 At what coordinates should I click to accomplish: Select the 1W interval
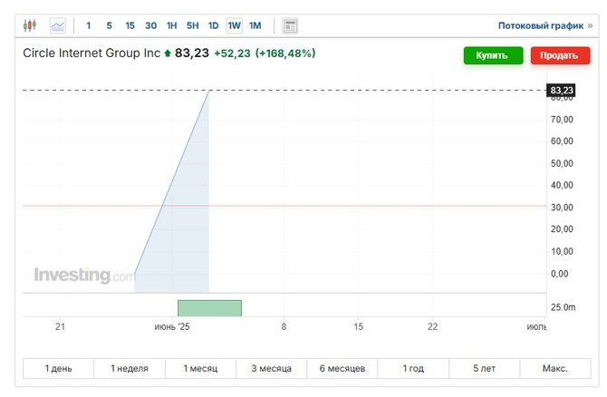tap(235, 26)
